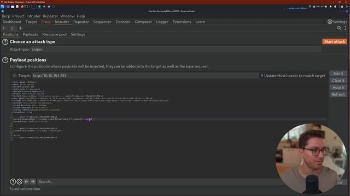350x196 pixels.
Task: Click the volume speaker icon in tray
Action: point(326,7)
